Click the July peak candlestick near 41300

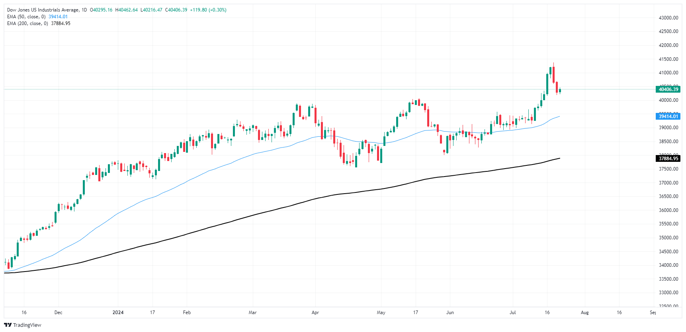coord(553,74)
